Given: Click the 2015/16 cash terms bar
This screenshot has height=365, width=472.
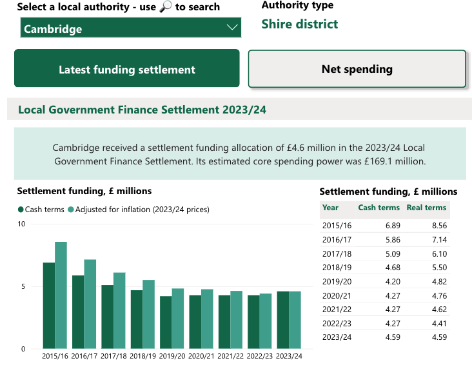Looking at the screenshot, I should (49, 306).
